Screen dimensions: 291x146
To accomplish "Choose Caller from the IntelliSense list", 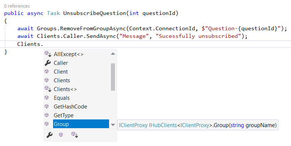I will [x=61, y=63].
